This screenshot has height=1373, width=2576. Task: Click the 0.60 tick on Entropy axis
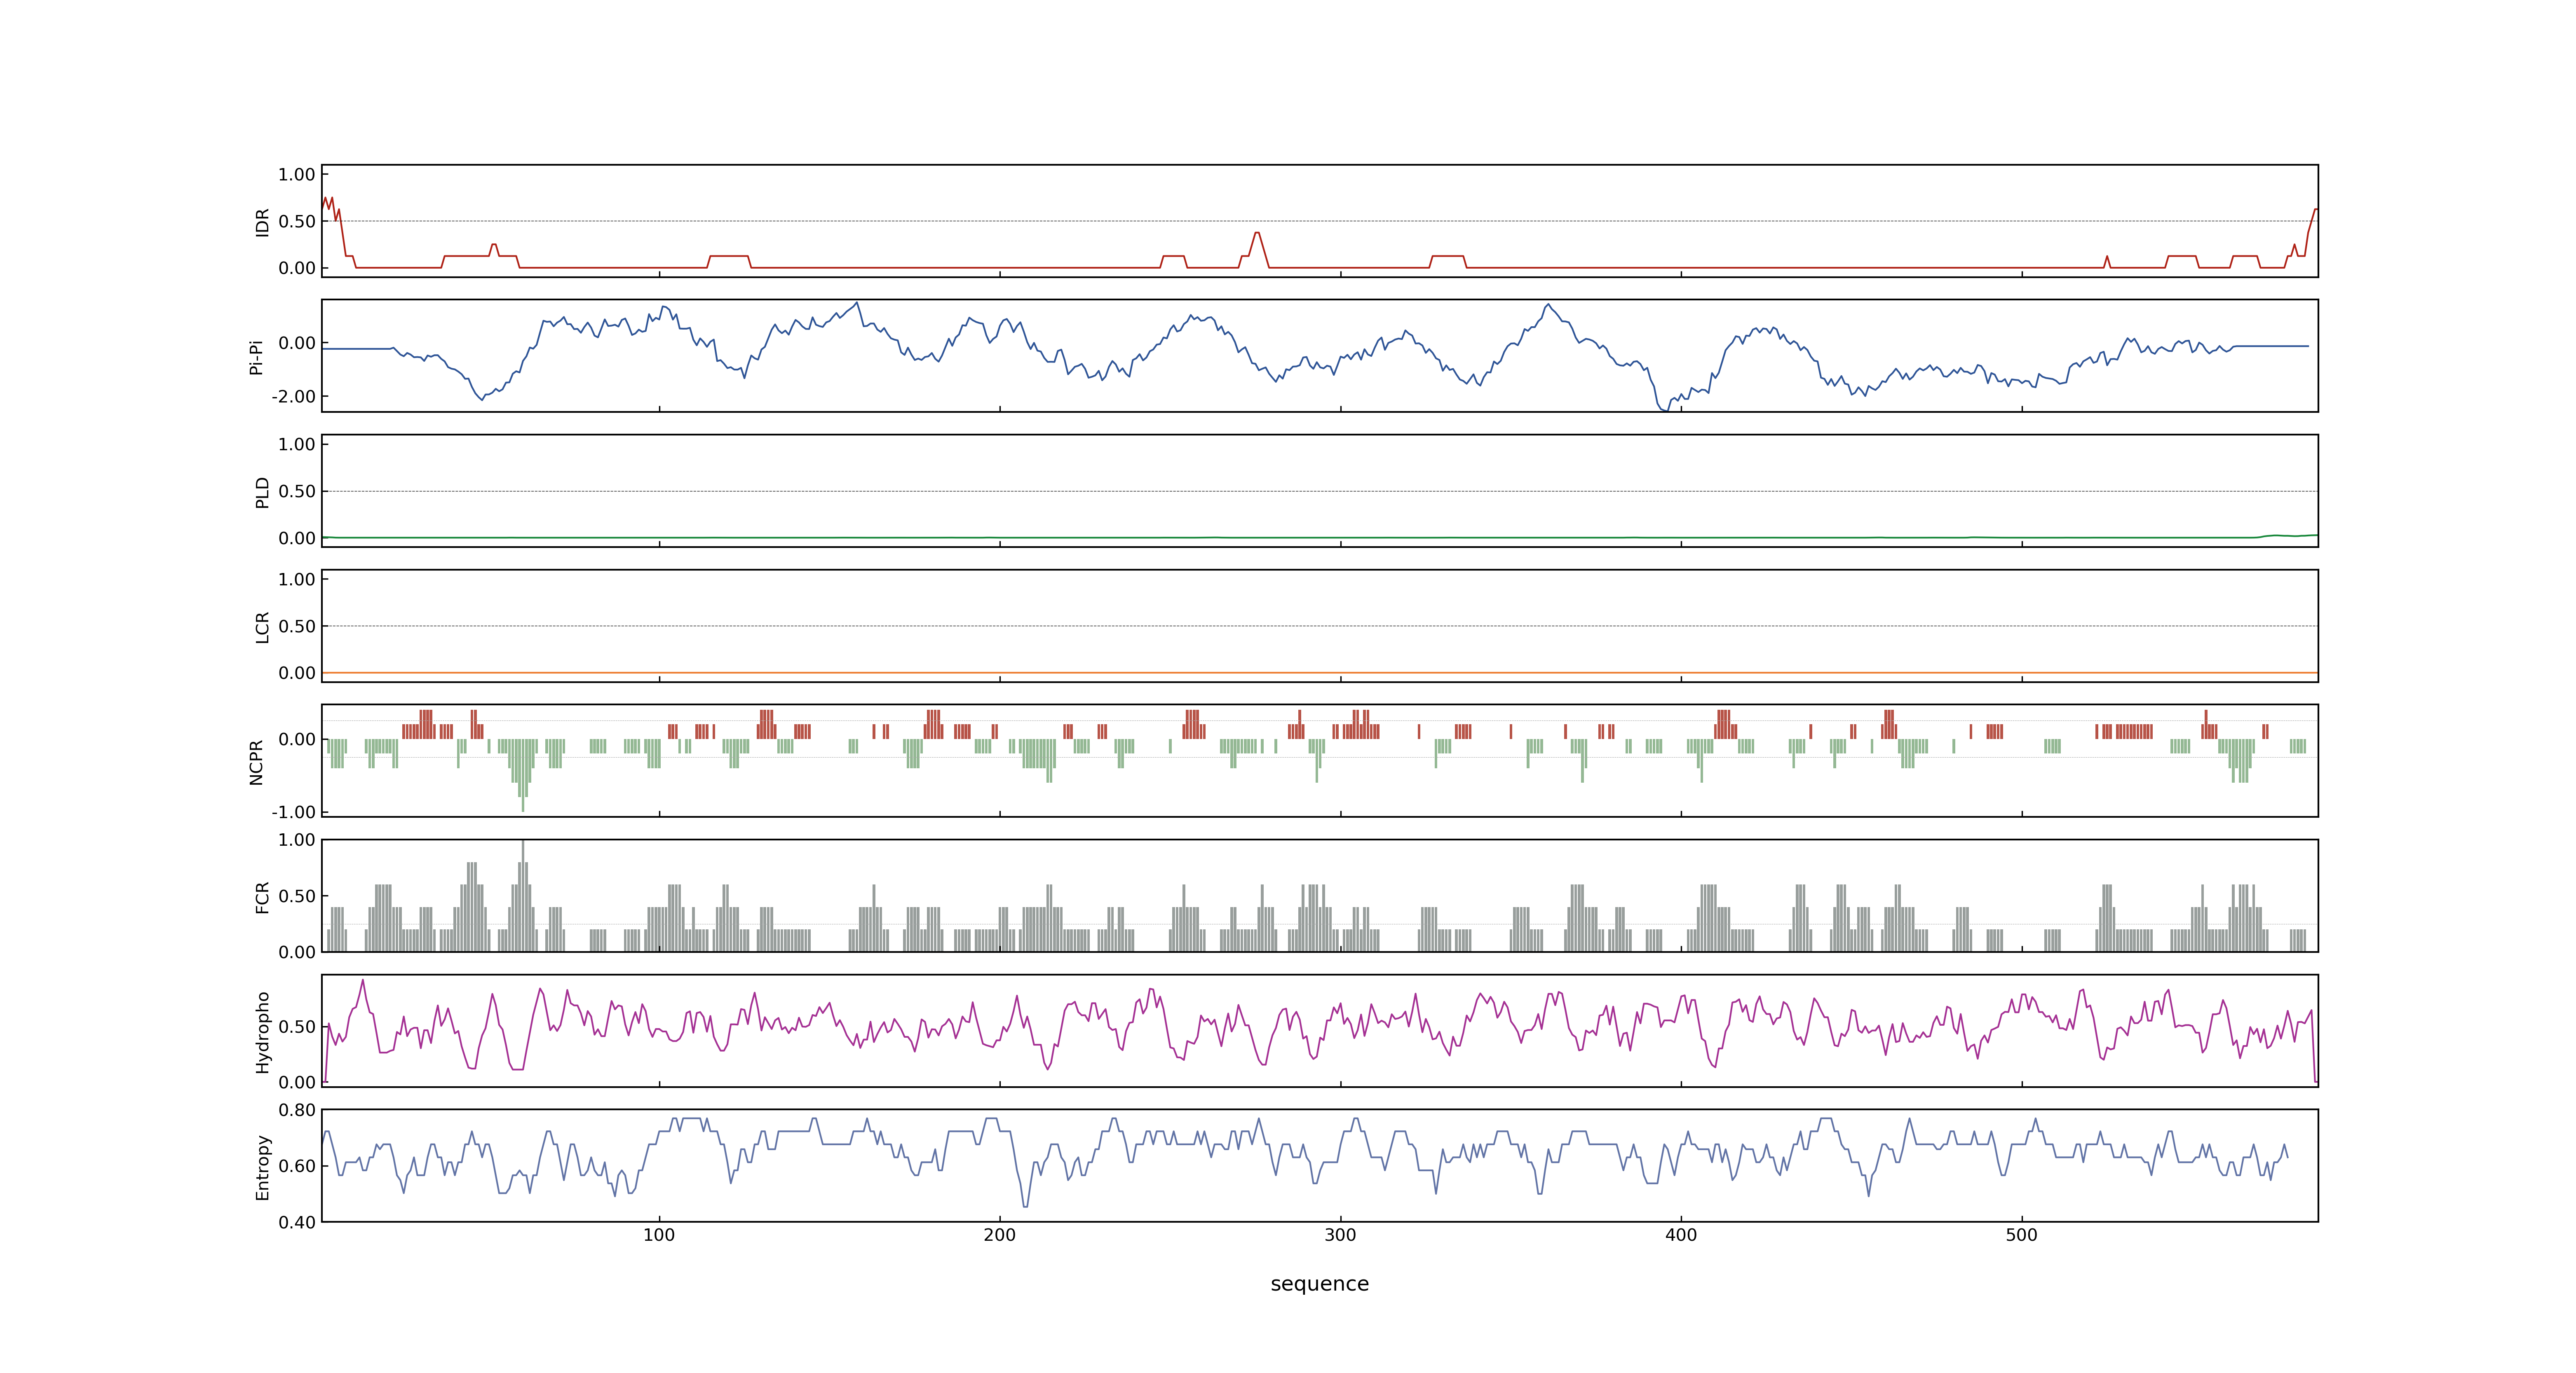coord(297,1166)
